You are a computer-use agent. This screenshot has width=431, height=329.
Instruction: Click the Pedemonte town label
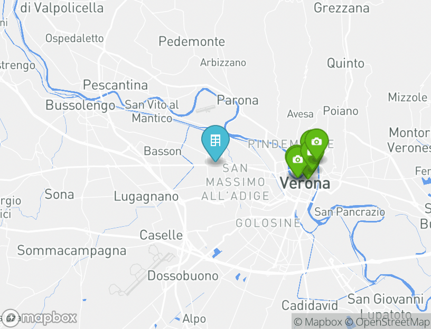(192, 42)
